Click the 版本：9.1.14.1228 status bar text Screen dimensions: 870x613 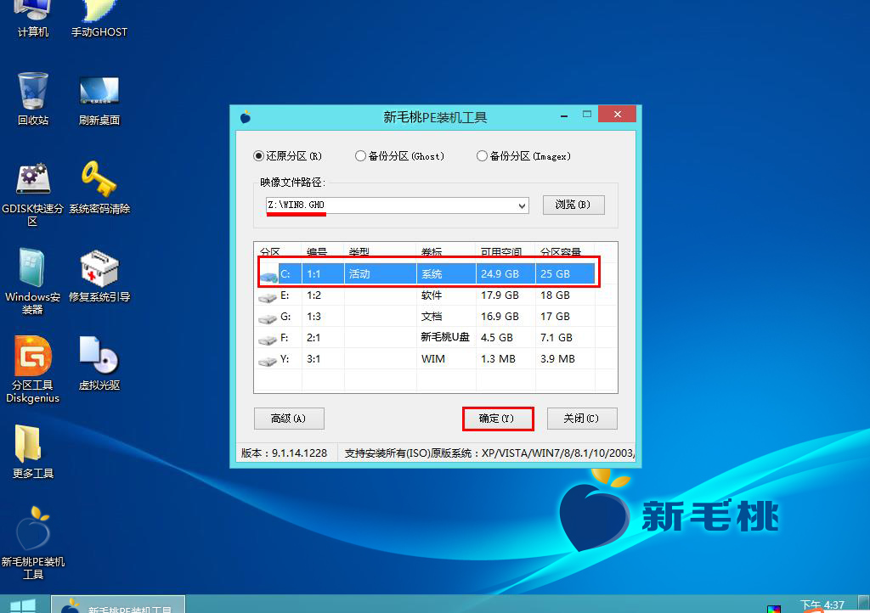(x=284, y=453)
